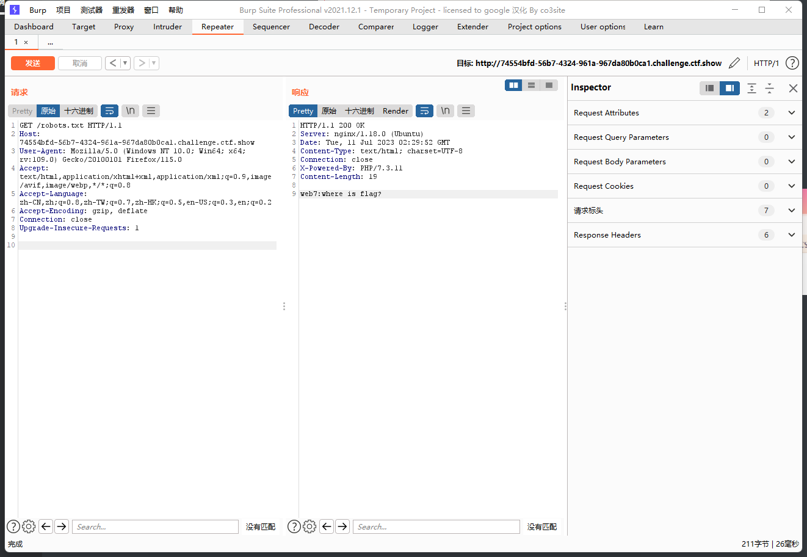Go to next request with right arrow

pyautogui.click(x=142, y=63)
